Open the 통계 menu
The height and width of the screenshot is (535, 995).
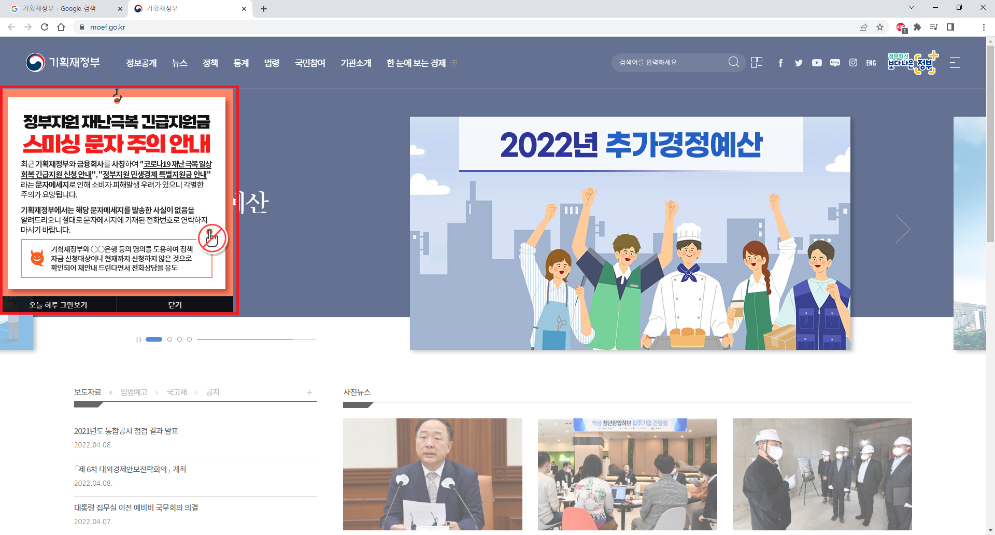pos(241,63)
